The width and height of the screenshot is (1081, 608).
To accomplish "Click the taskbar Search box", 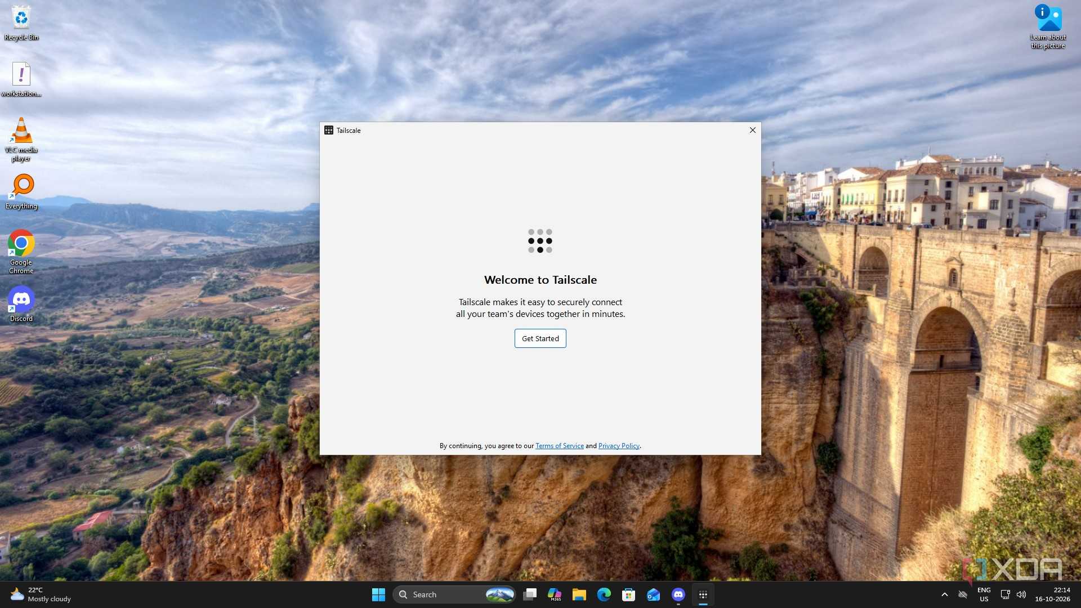I will tap(454, 594).
